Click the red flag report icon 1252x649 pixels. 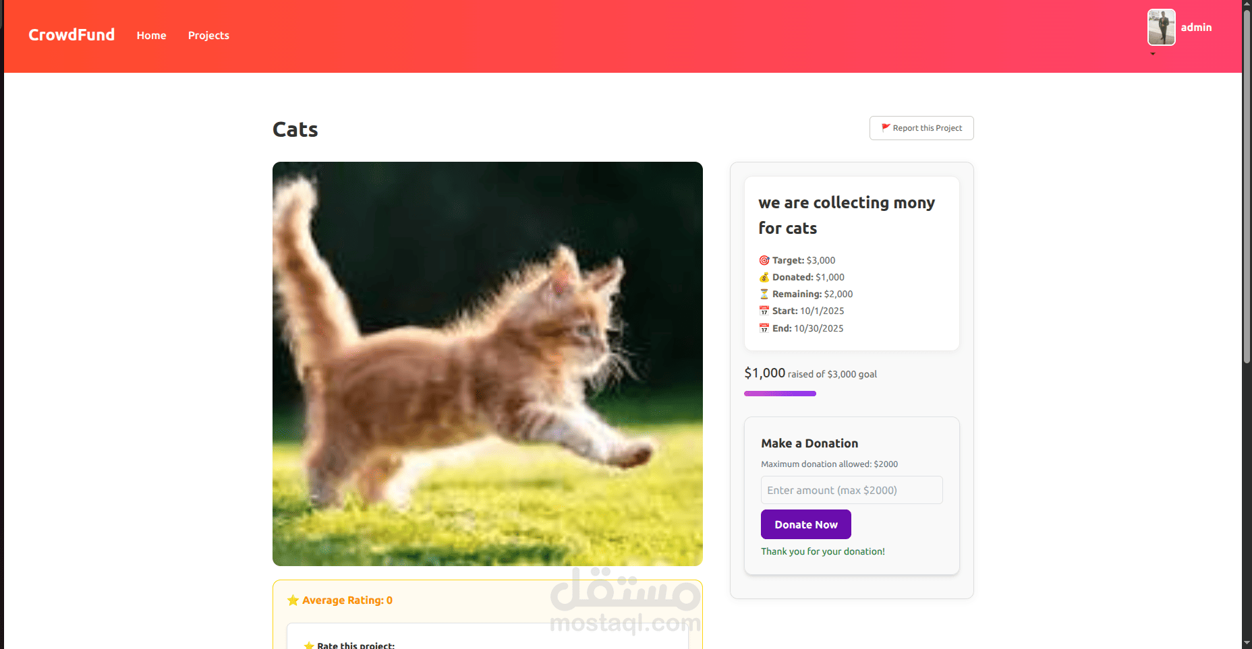pyautogui.click(x=886, y=128)
